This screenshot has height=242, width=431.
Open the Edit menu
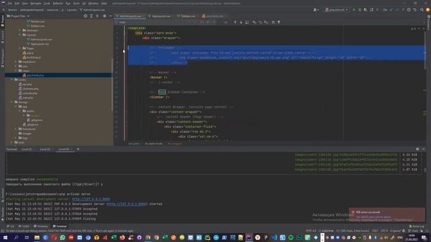pyautogui.click(x=17, y=3)
